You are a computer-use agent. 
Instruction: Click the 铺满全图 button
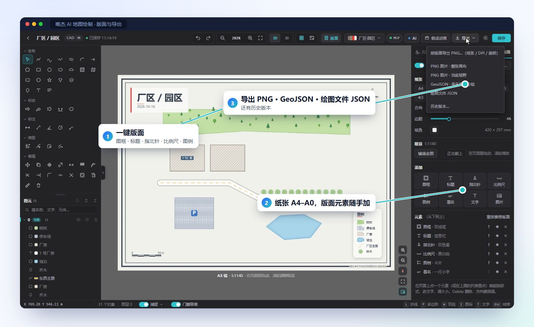click(426, 154)
